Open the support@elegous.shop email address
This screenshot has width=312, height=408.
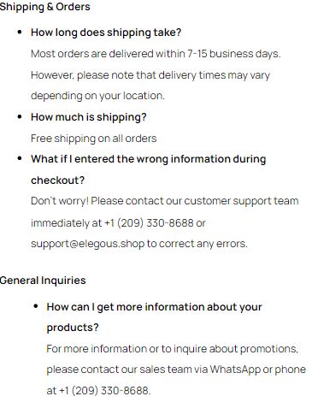click(87, 244)
